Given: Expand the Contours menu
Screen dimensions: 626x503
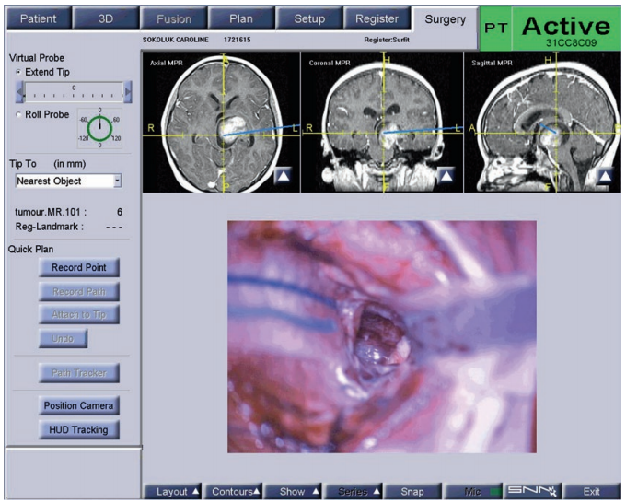Looking at the screenshot, I should click(232, 492).
